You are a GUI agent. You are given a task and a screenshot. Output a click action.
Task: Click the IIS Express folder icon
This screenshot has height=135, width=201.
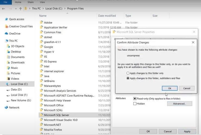tap(41, 61)
